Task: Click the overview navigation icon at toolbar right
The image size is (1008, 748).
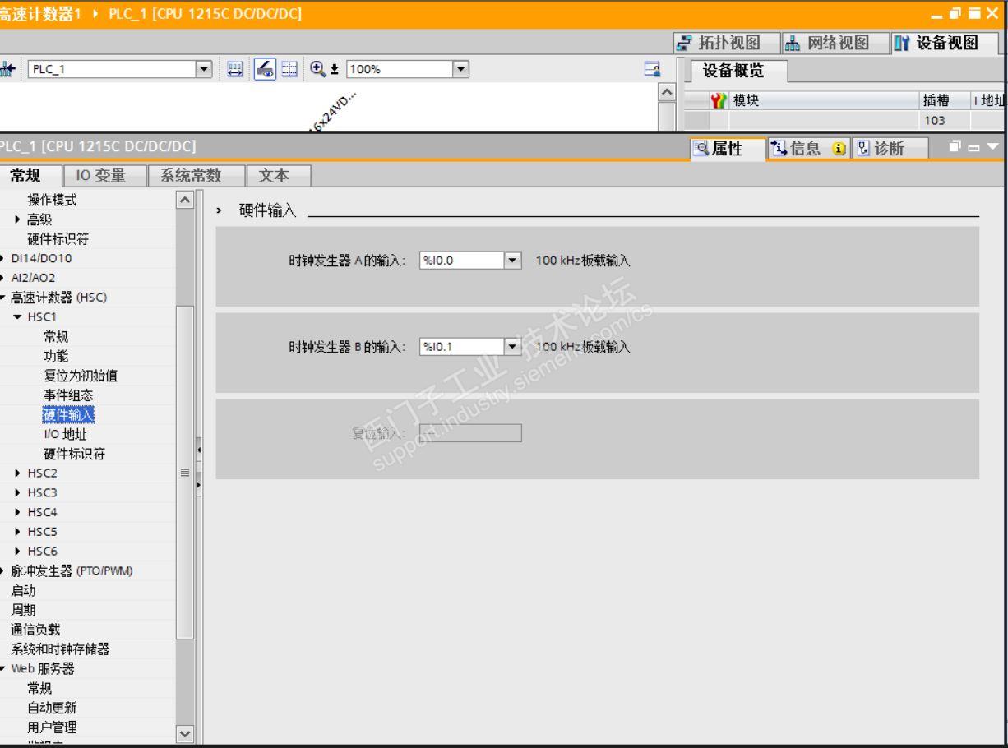Action: [653, 70]
